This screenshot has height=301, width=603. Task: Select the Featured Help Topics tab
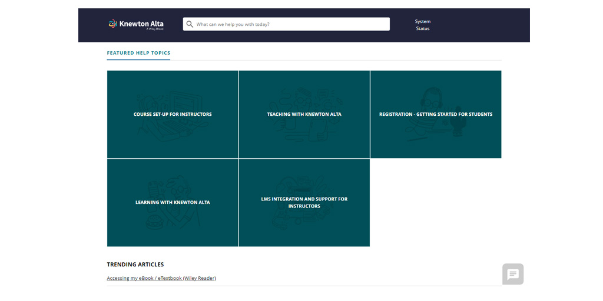point(138,53)
